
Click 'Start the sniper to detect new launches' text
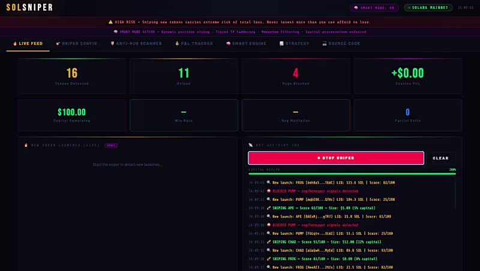[x=127, y=164]
